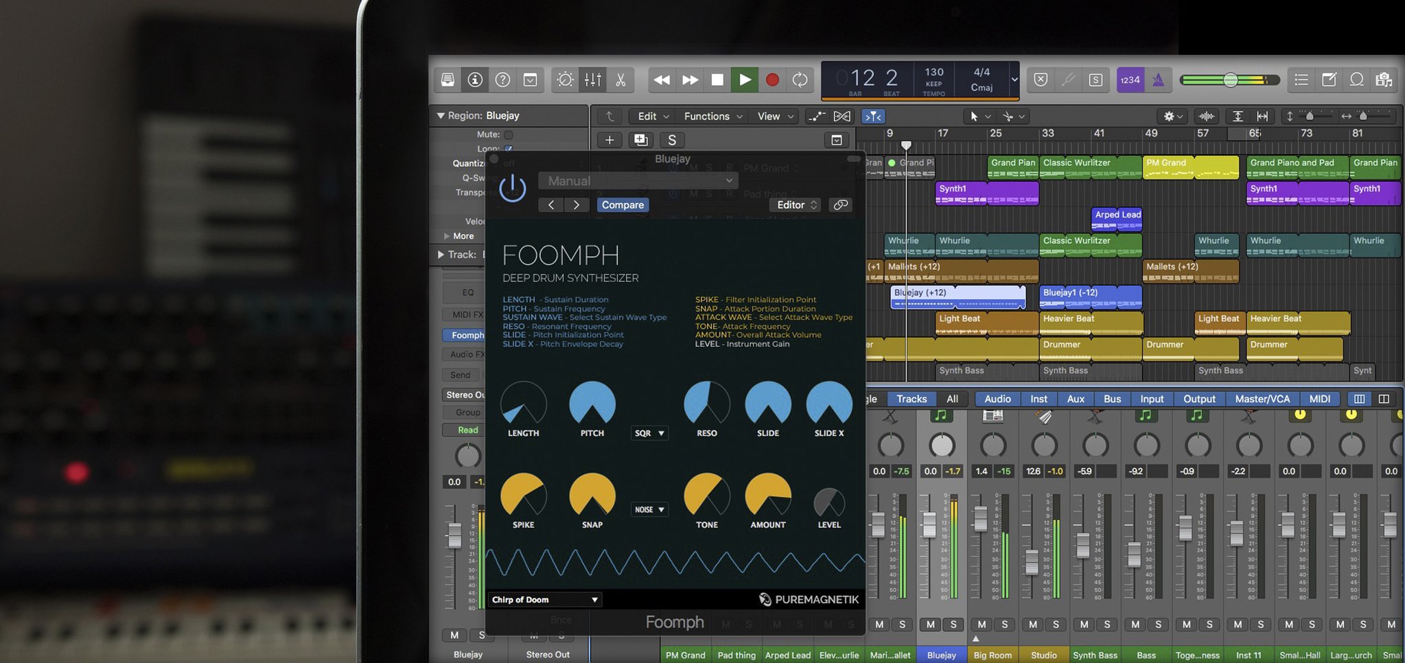Click the tempo value 130

(x=934, y=72)
